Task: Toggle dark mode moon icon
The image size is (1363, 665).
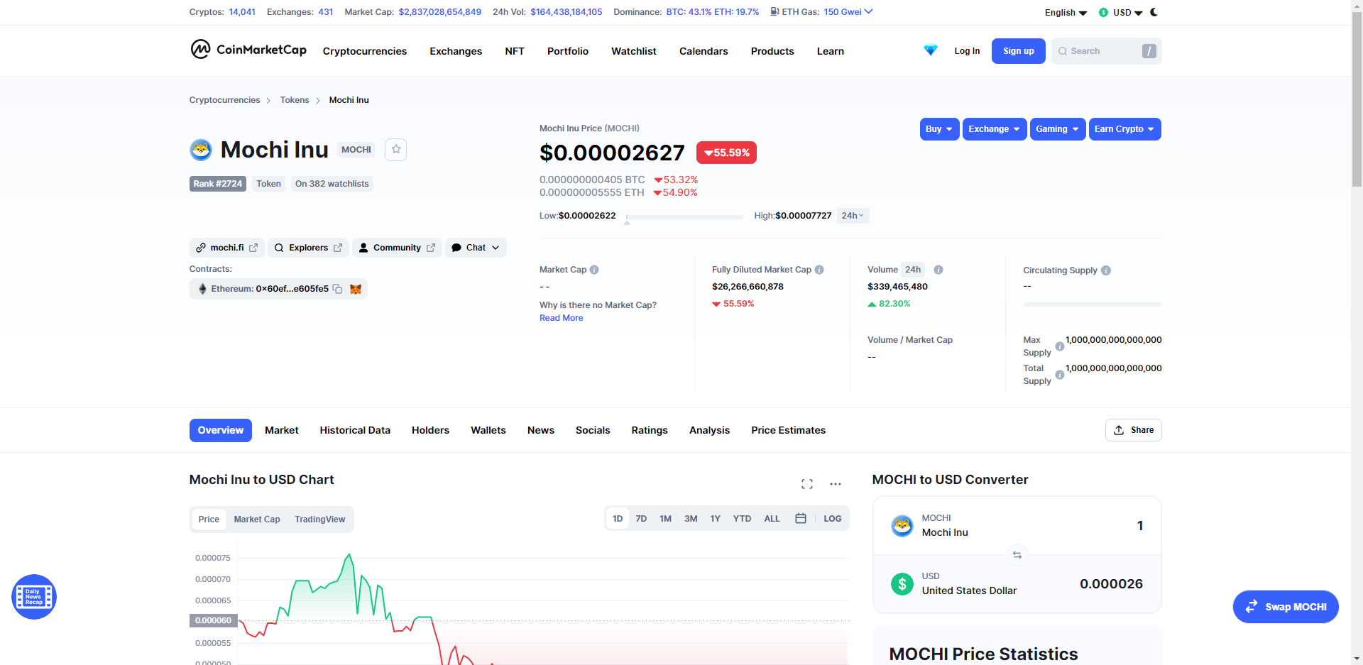Action: tap(1154, 12)
